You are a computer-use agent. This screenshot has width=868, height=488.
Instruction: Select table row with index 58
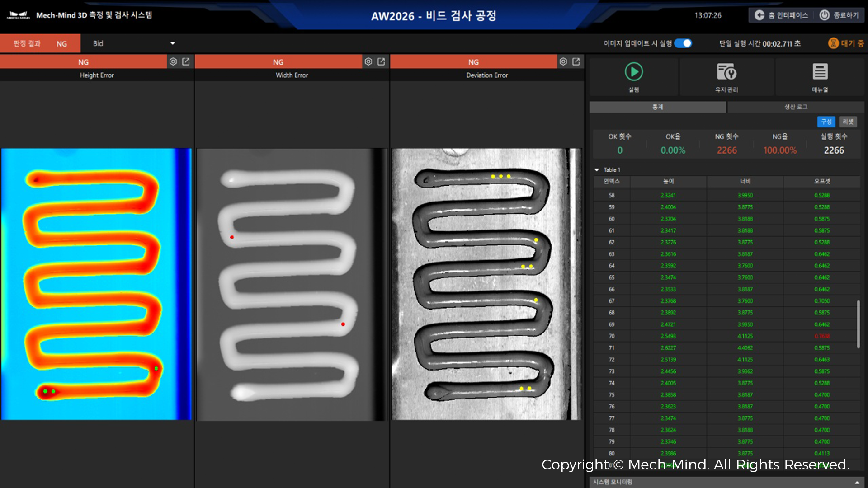pyautogui.click(x=726, y=195)
